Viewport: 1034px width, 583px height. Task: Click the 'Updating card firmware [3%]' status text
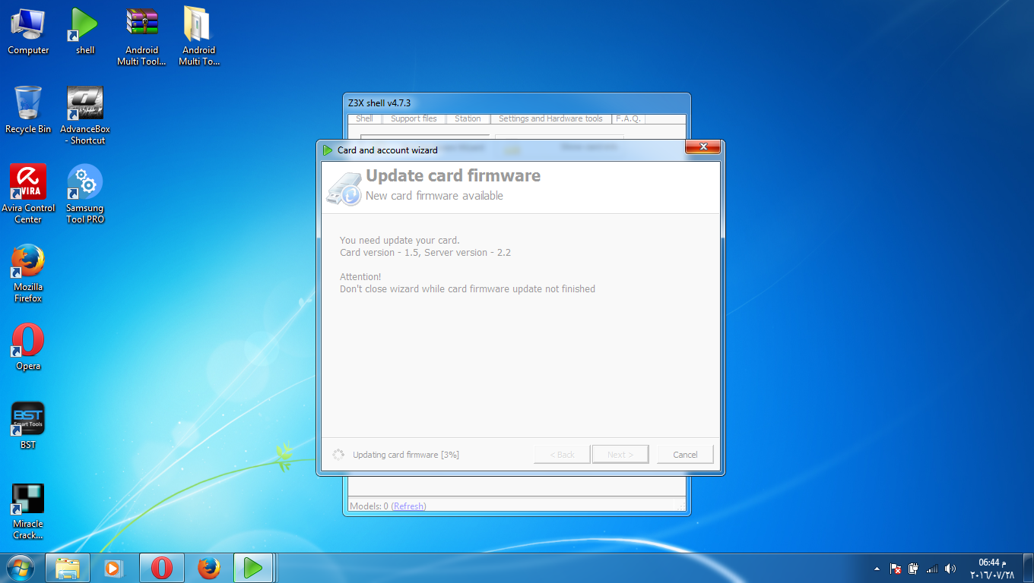pos(406,455)
